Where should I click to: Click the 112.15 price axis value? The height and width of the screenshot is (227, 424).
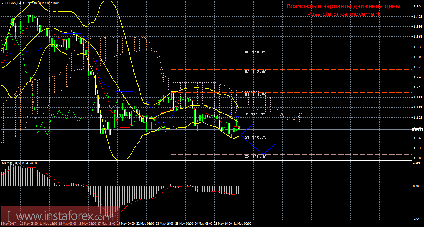click(418, 87)
